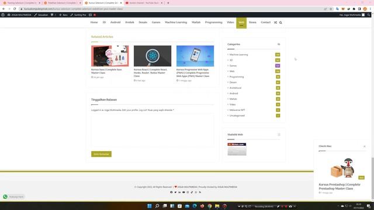Close the Check Also popup
374x210 pixels.
pos(365,146)
